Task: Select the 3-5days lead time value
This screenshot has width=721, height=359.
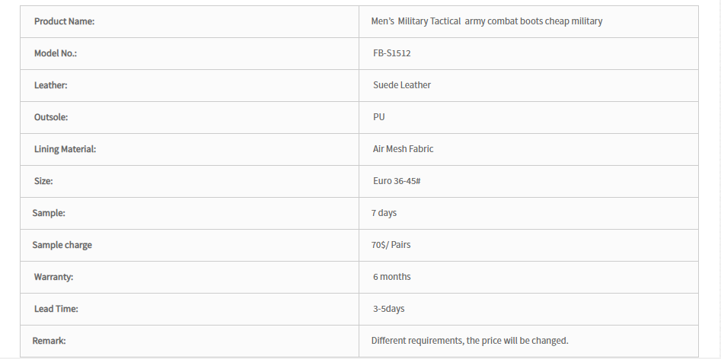Action: [x=388, y=309]
